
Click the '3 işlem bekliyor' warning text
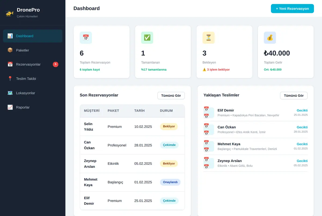tap(216, 69)
